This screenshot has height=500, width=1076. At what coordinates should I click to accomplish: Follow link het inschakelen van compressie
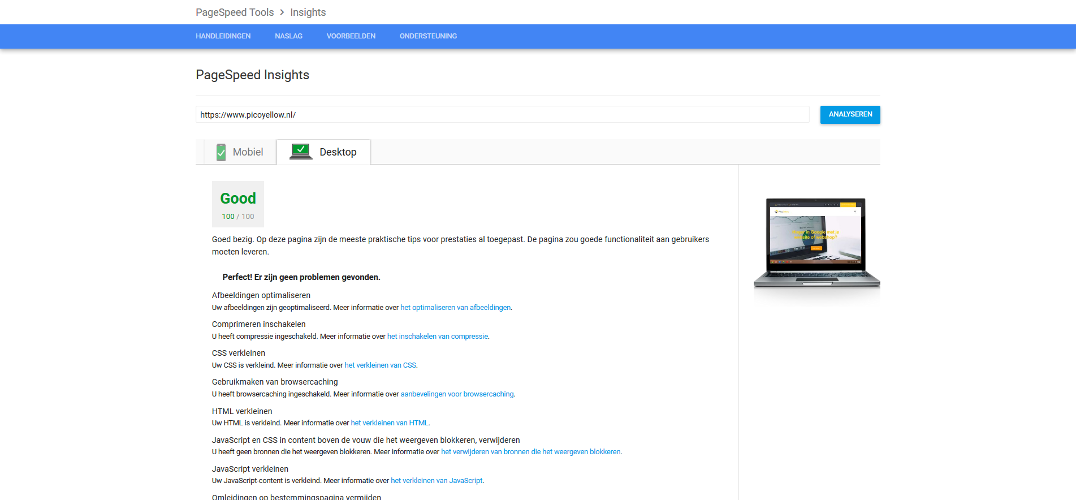pyautogui.click(x=438, y=337)
